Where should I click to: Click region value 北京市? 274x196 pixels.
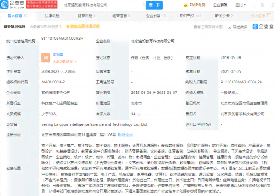point(136,103)
